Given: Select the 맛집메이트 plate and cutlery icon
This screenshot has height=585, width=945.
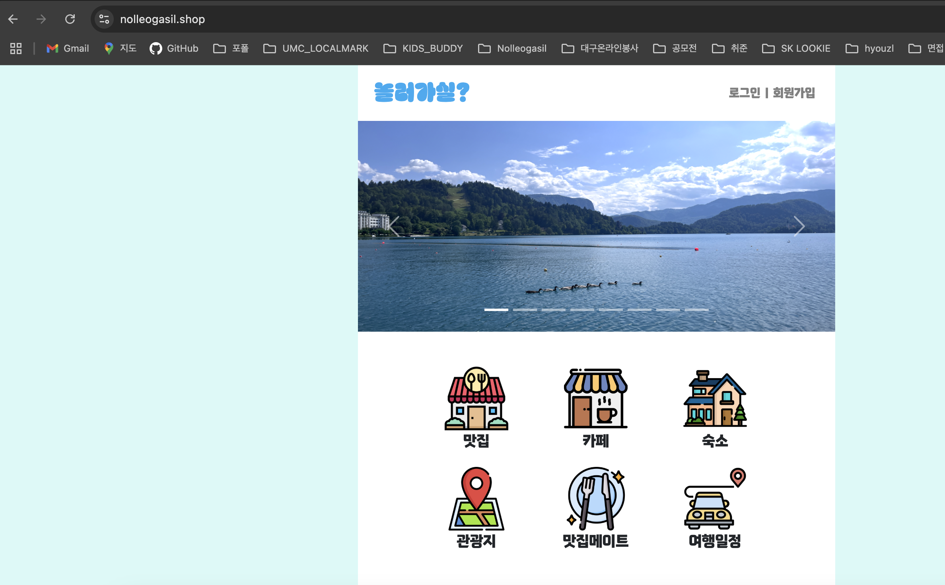Looking at the screenshot, I should [x=595, y=499].
